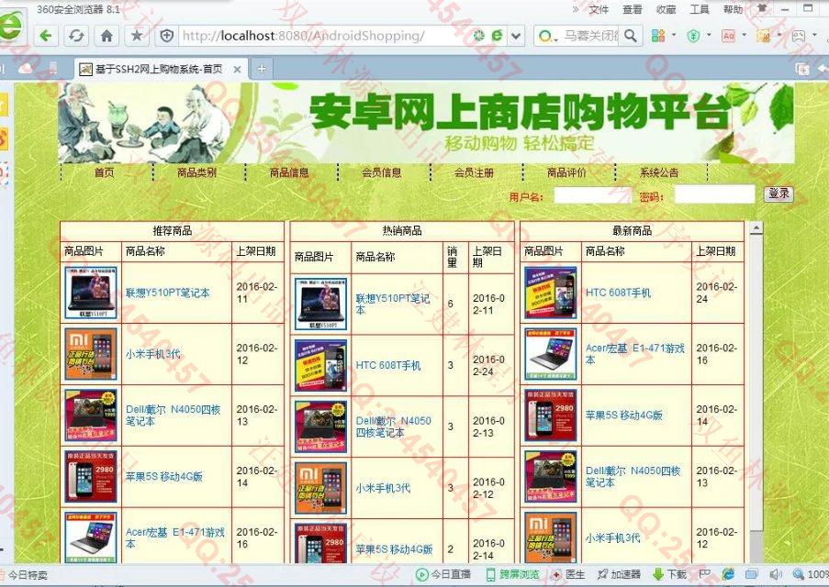Open HTC 608T手机 link in 热销商品
This screenshot has width=829, height=587.
coord(388,365)
